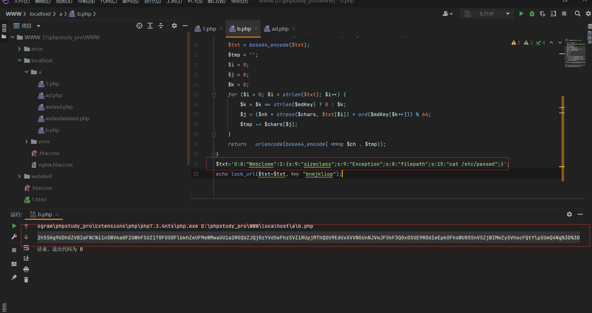This screenshot has width=592, height=313.
Task: Pin the run tab
Action: (14, 277)
